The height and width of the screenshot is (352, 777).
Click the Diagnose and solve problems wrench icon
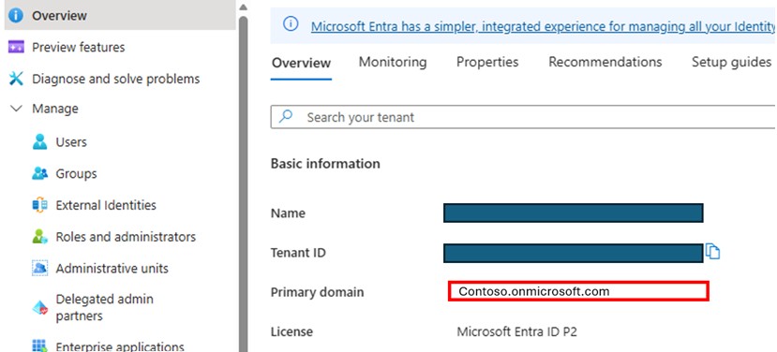16,79
